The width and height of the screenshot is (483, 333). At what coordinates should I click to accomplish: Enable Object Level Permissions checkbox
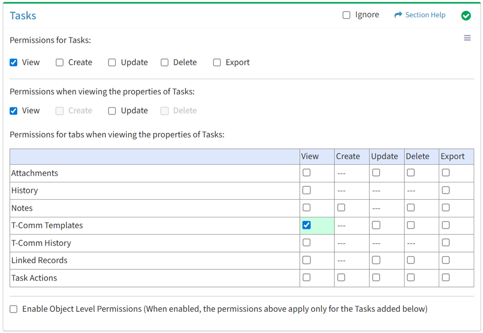(x=14, y=309)
